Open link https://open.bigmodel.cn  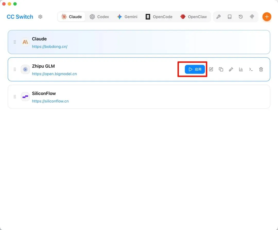pyautogui.click(x=54, y=74)
